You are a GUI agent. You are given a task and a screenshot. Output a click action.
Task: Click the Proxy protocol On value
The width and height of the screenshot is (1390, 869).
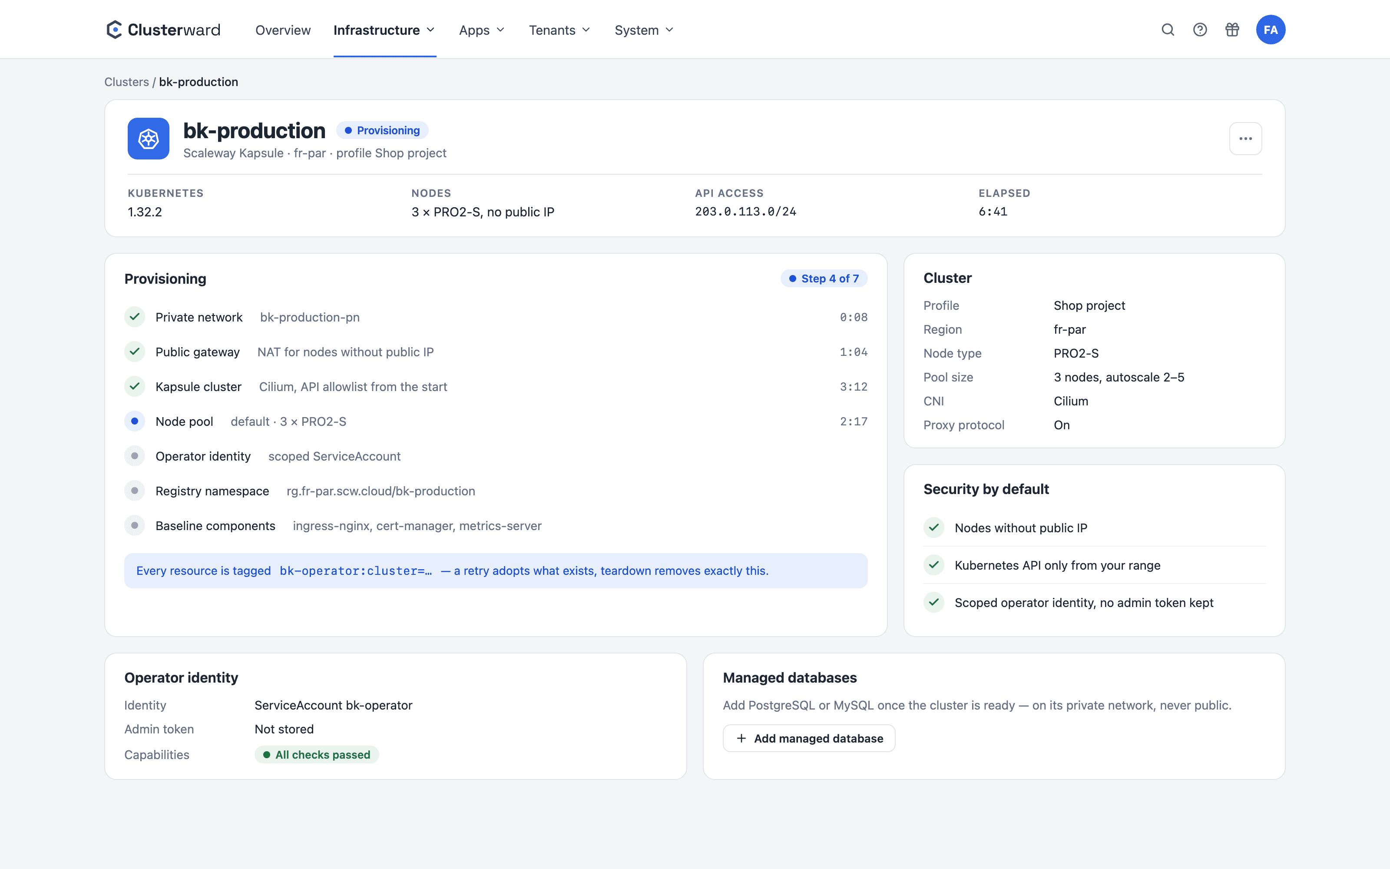[x=1062, y=425]
